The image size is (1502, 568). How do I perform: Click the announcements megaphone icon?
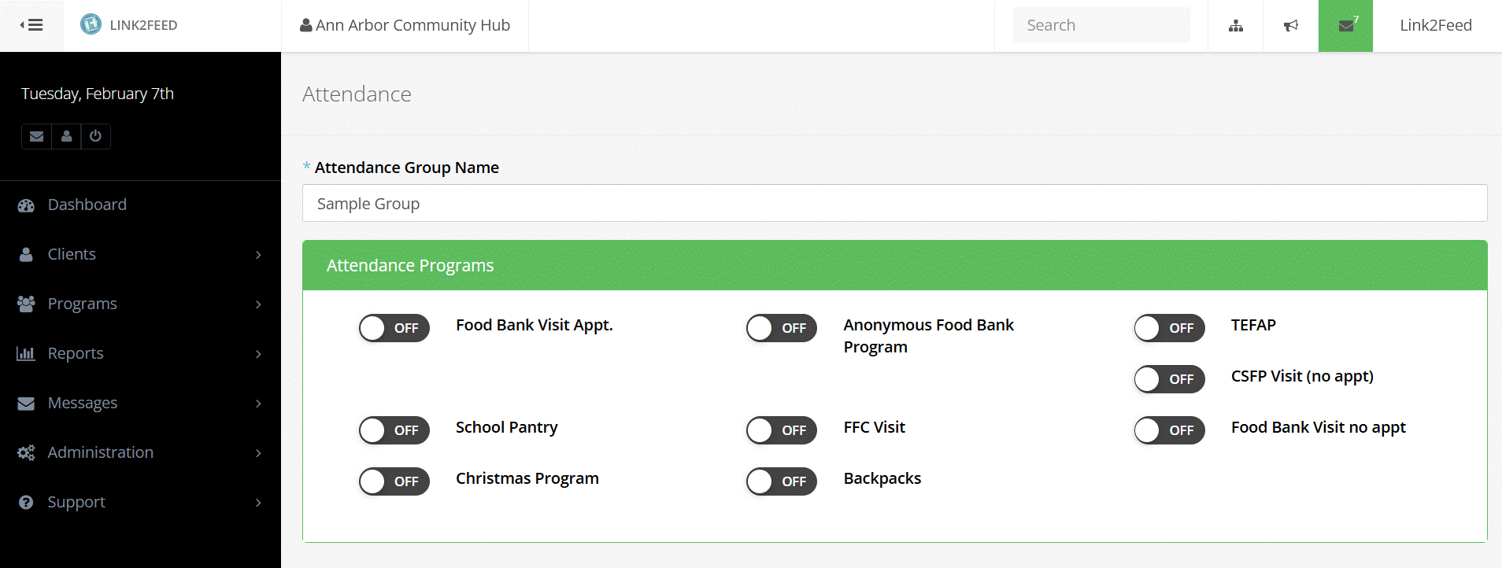(1290, 25)
